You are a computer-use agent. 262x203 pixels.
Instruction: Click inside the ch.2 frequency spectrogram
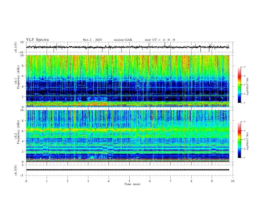pyautogui.click(x=128, y=136)
